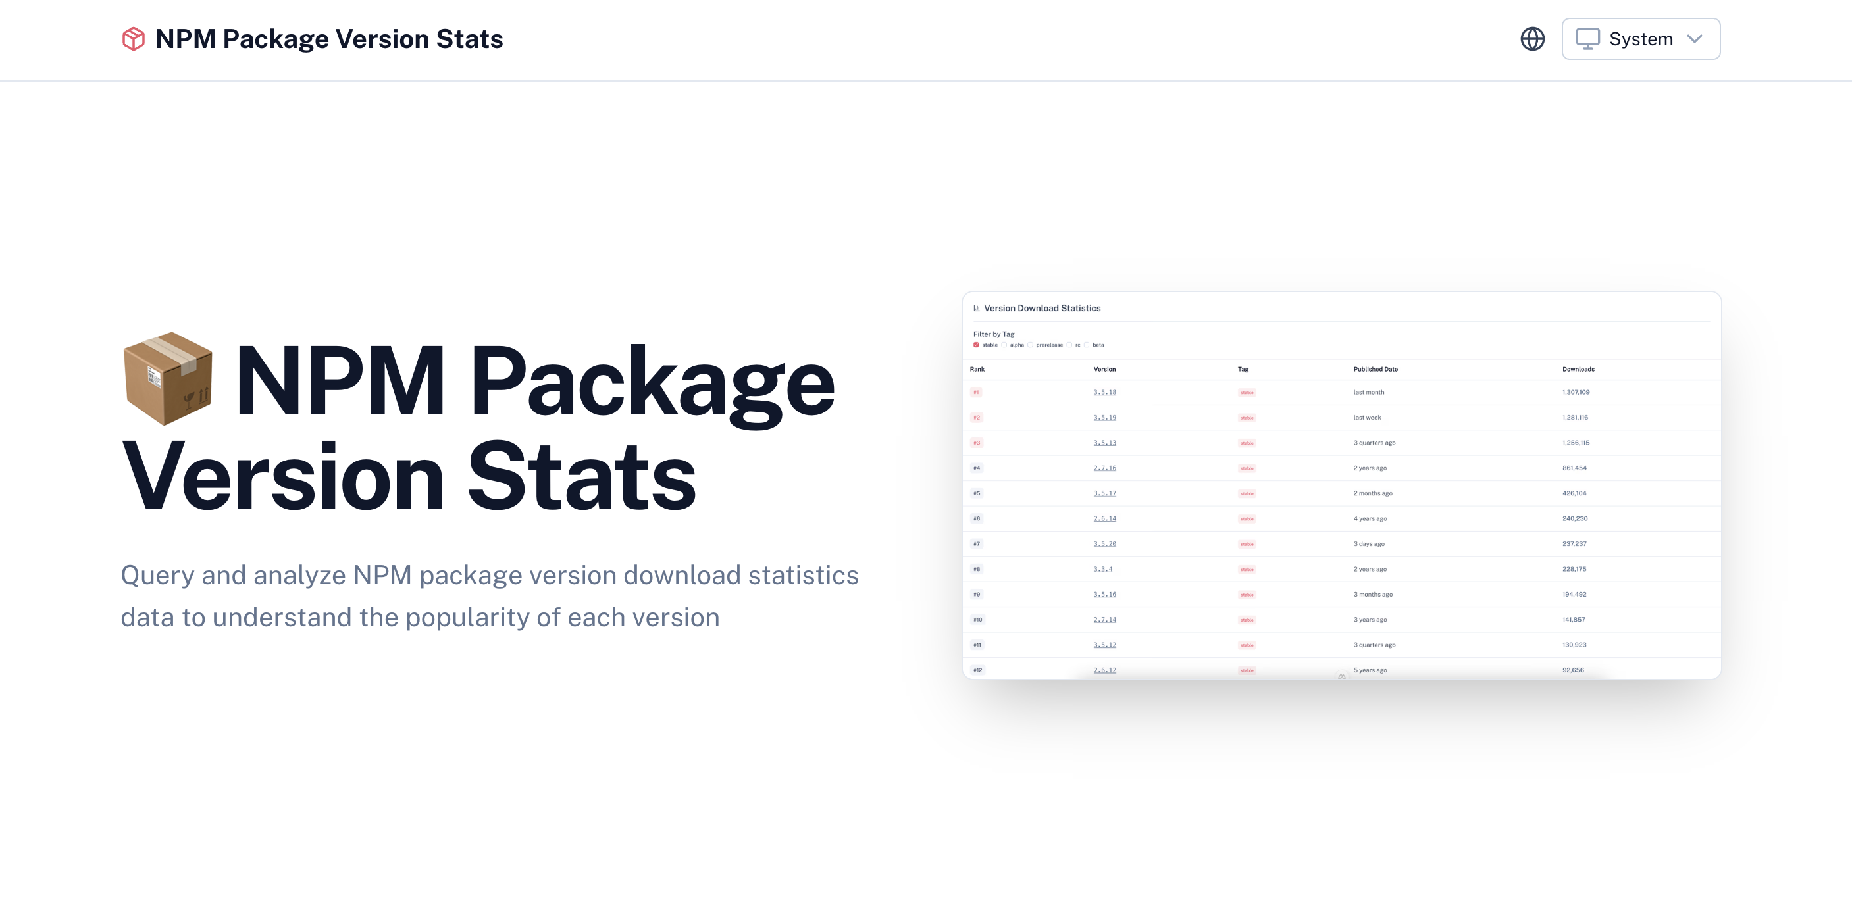
Task: Open the language globe icon
Action: [1532, 39]
